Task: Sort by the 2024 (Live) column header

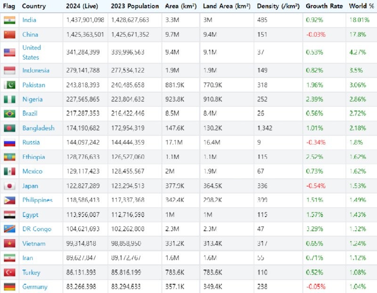Action: (x=82, y=6)
